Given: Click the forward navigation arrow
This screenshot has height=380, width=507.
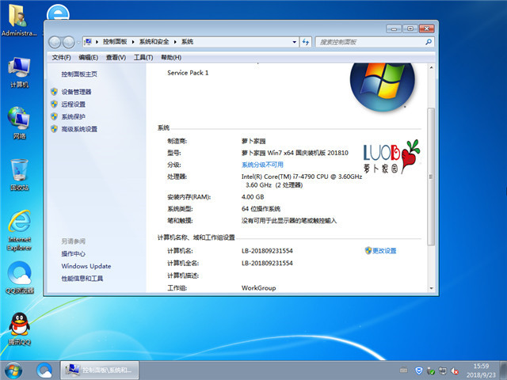Looking at the screenshot, I should pos(68,42).
